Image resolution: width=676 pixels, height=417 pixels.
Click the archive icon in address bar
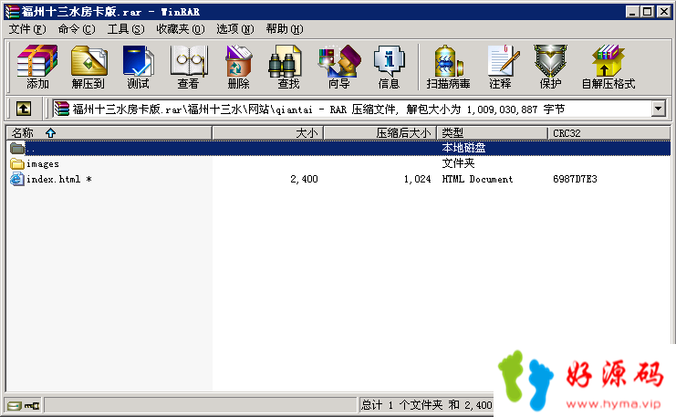click(x=62, y=109)
